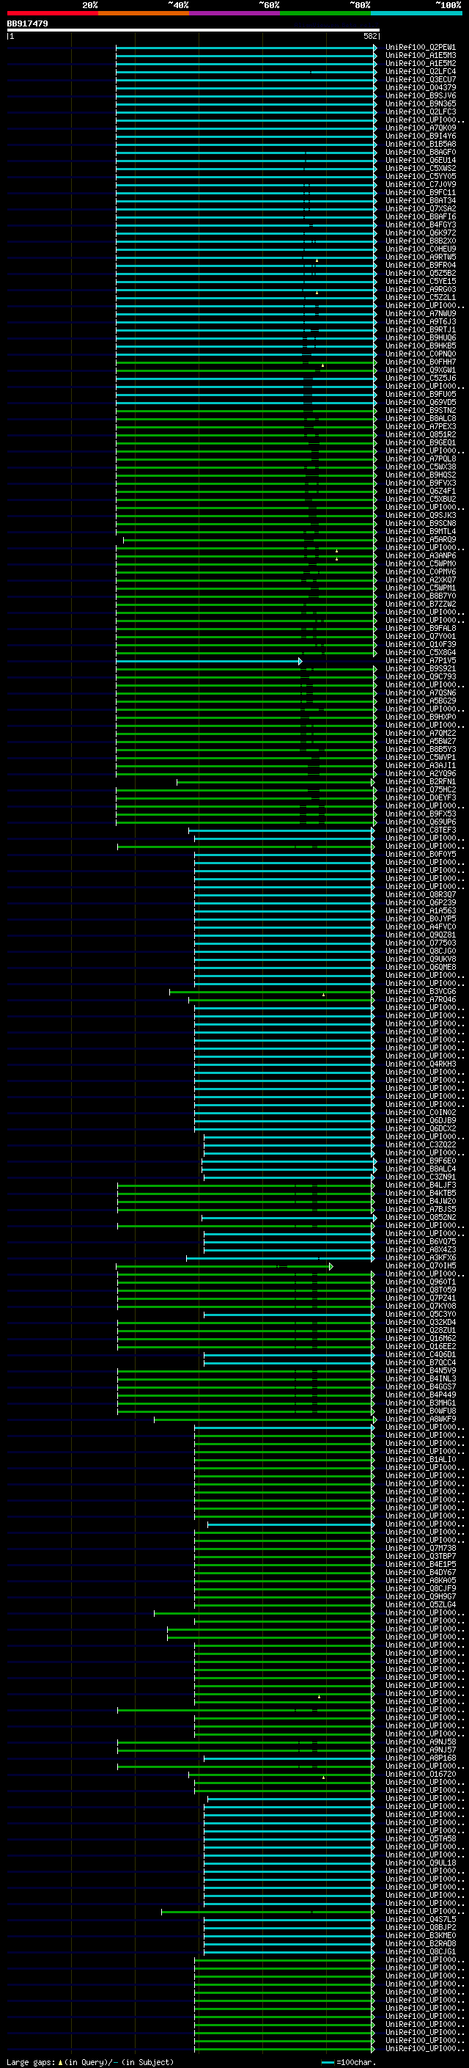The height and width of the screenshot is (2068, 469).
Task: Select the UniRef100_Q6EU14 label
Action: [x=421, y=160]
